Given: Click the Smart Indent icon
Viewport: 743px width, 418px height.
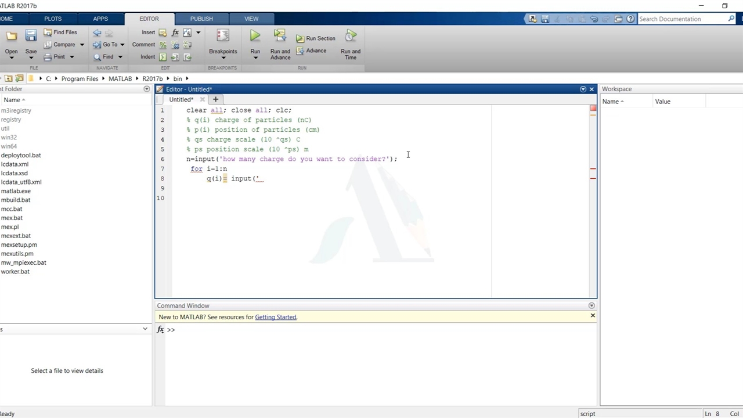Looking at the screenshot, I should point(163,57).
